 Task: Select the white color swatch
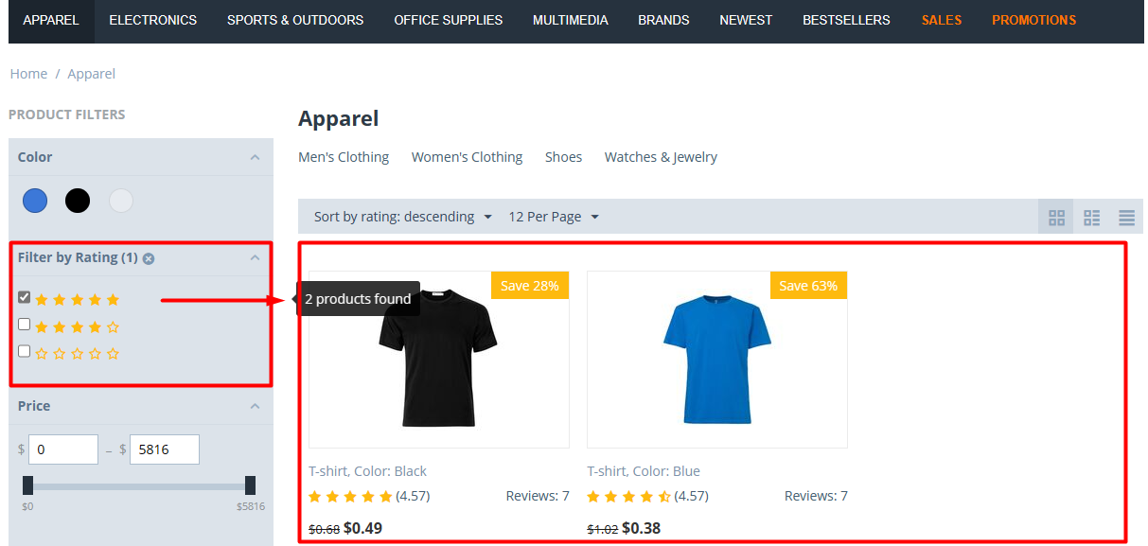(121, 201)
